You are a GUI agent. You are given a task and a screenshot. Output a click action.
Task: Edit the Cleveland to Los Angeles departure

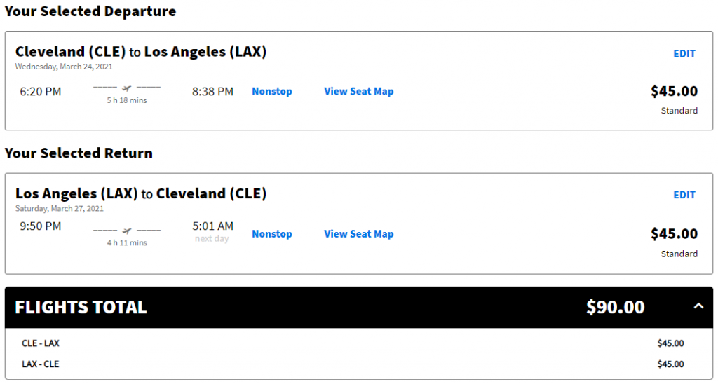coord(684,53)
